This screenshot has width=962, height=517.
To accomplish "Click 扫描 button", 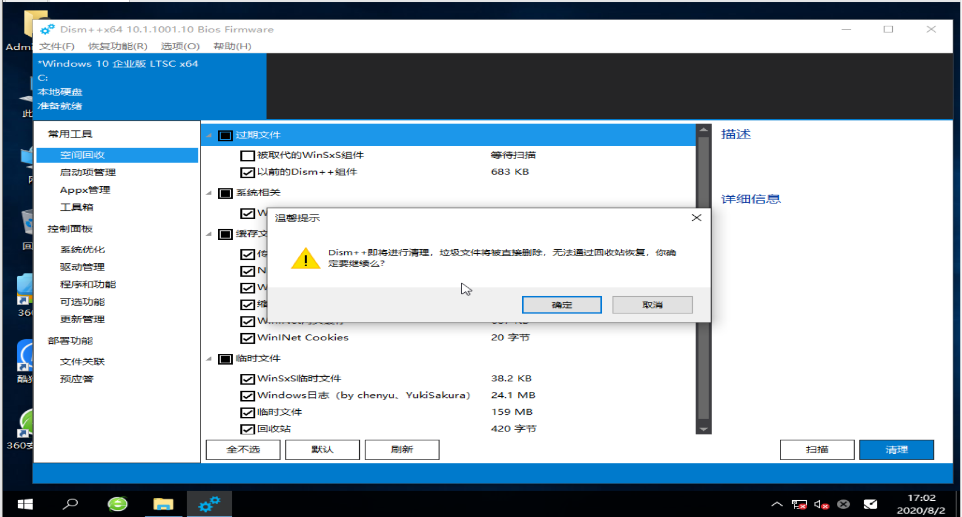I will [x=817, y=449].
